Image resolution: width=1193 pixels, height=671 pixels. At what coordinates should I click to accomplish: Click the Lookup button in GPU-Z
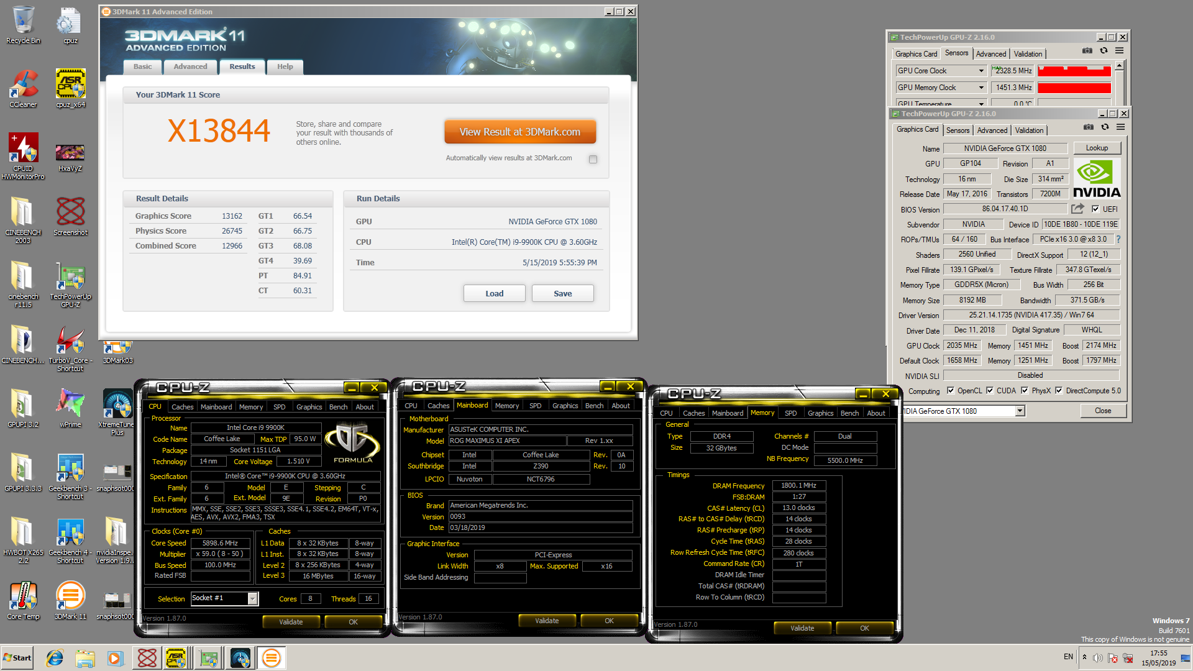point(1097,148)
